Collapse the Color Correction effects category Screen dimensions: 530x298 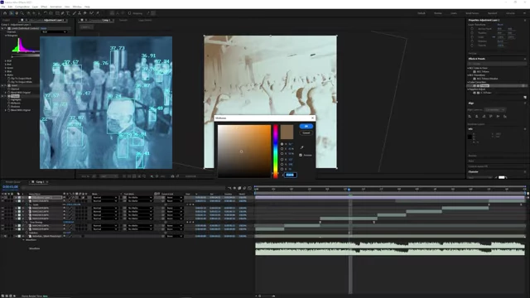point(469,82)
